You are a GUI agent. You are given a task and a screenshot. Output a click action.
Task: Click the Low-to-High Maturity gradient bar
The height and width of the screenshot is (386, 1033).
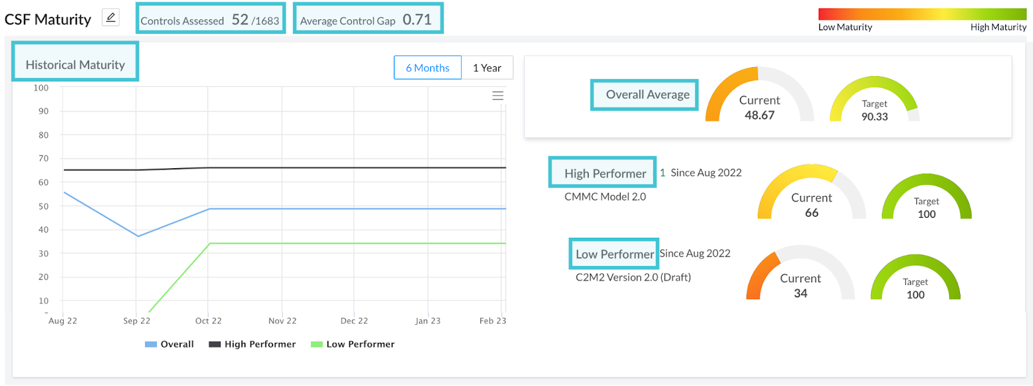(x=922, y=14)
